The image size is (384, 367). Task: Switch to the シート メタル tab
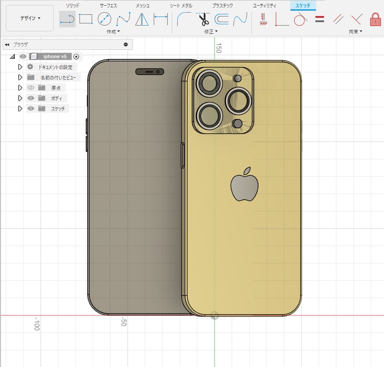coord(181,5)
